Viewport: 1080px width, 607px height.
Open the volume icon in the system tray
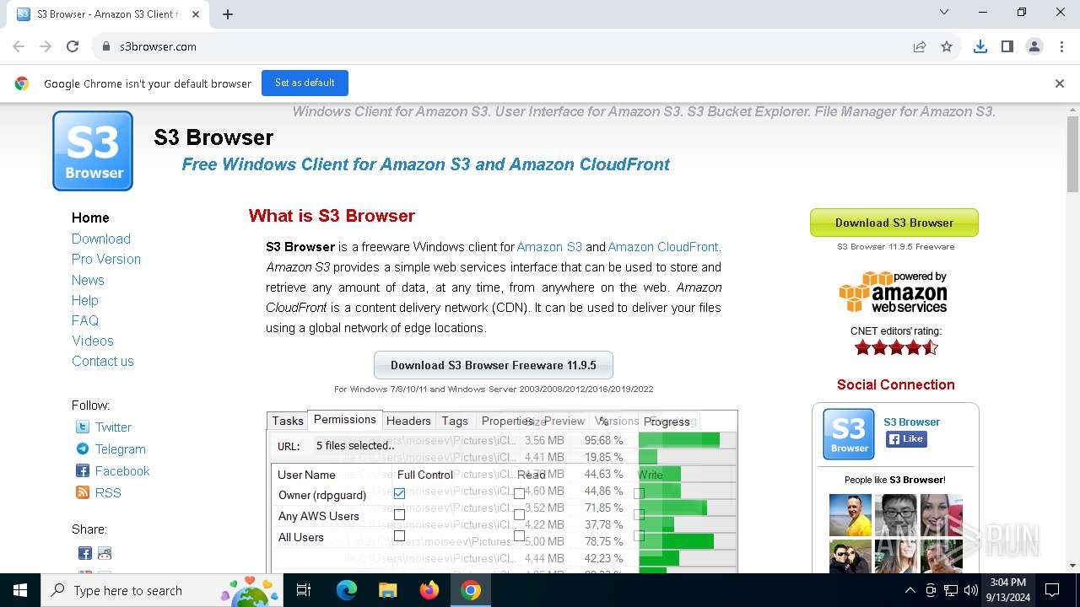[x=971, y=590]
